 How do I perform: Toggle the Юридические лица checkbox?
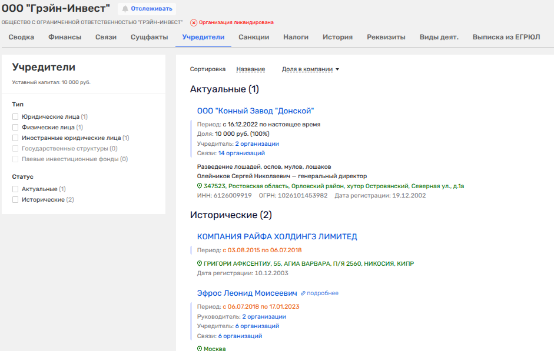(16, 117)
